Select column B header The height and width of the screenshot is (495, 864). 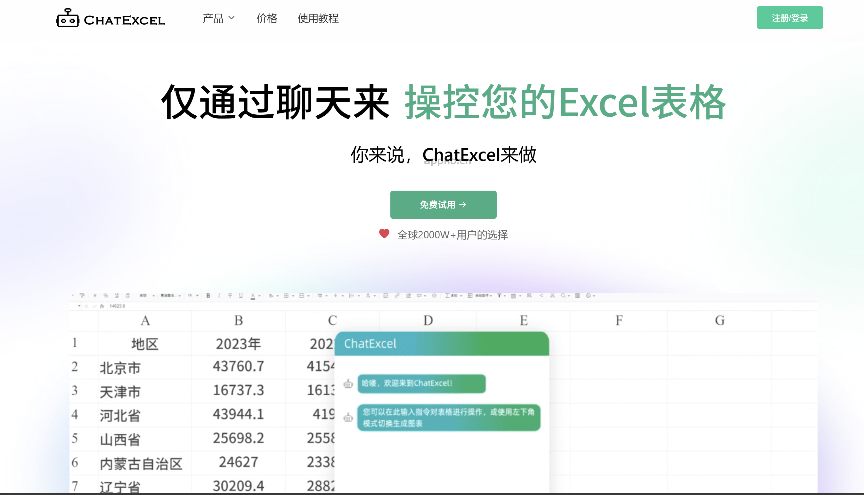[239, 321]
